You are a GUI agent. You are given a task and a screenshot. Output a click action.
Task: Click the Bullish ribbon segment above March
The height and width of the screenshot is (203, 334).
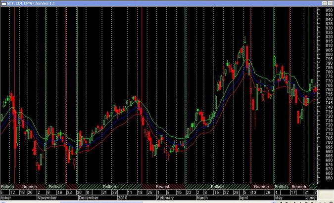(x=217, y=187)
